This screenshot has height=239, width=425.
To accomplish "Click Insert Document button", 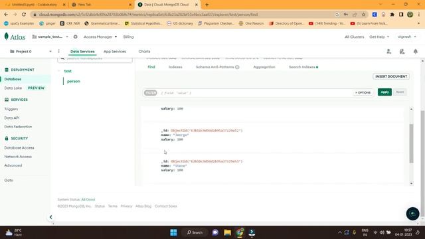I will click(x=391, y=76).
